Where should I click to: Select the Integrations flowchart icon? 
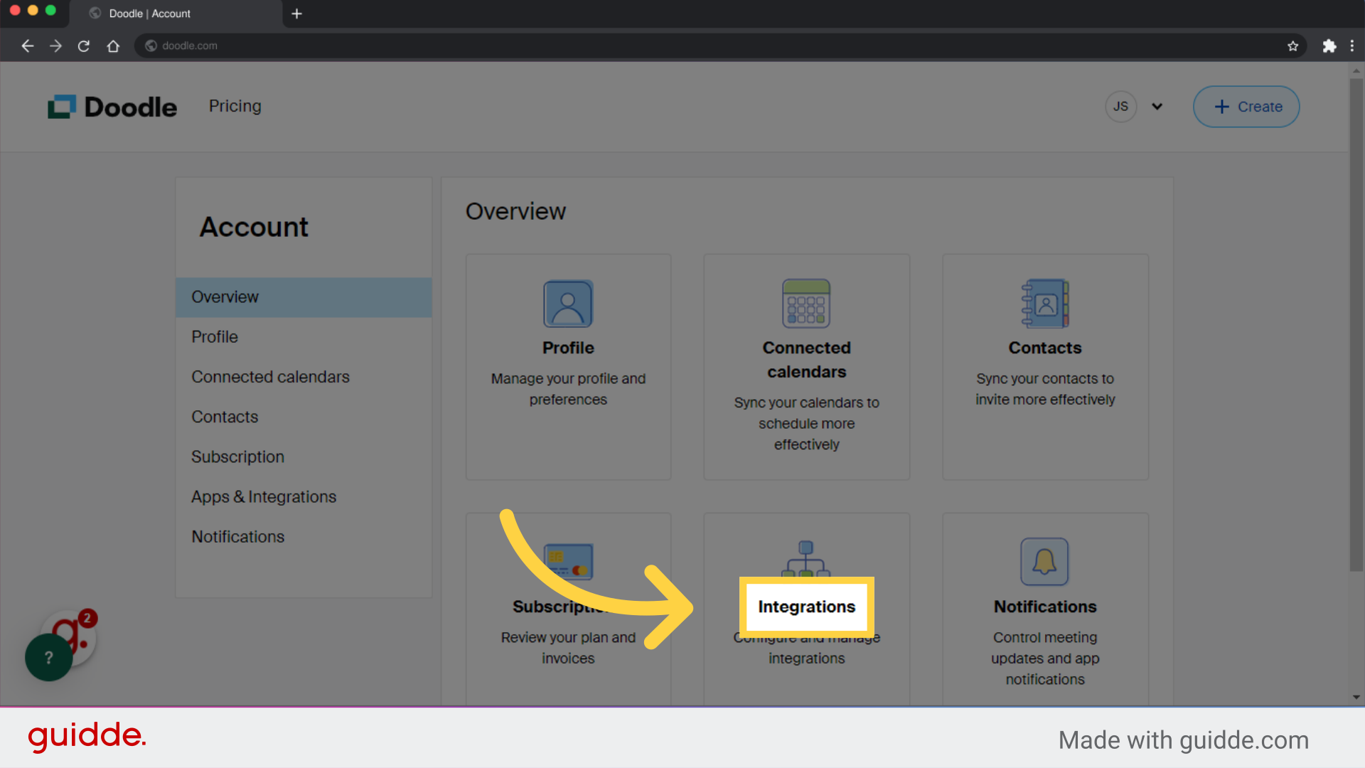pos(806,560)
